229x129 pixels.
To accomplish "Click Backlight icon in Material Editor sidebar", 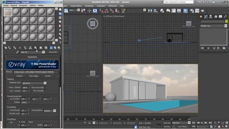I will [x=60, y=14].
